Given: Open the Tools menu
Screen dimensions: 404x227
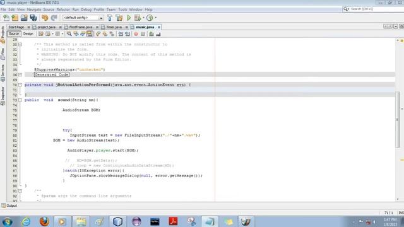Looking at the screenshot, I should (122, 9).
